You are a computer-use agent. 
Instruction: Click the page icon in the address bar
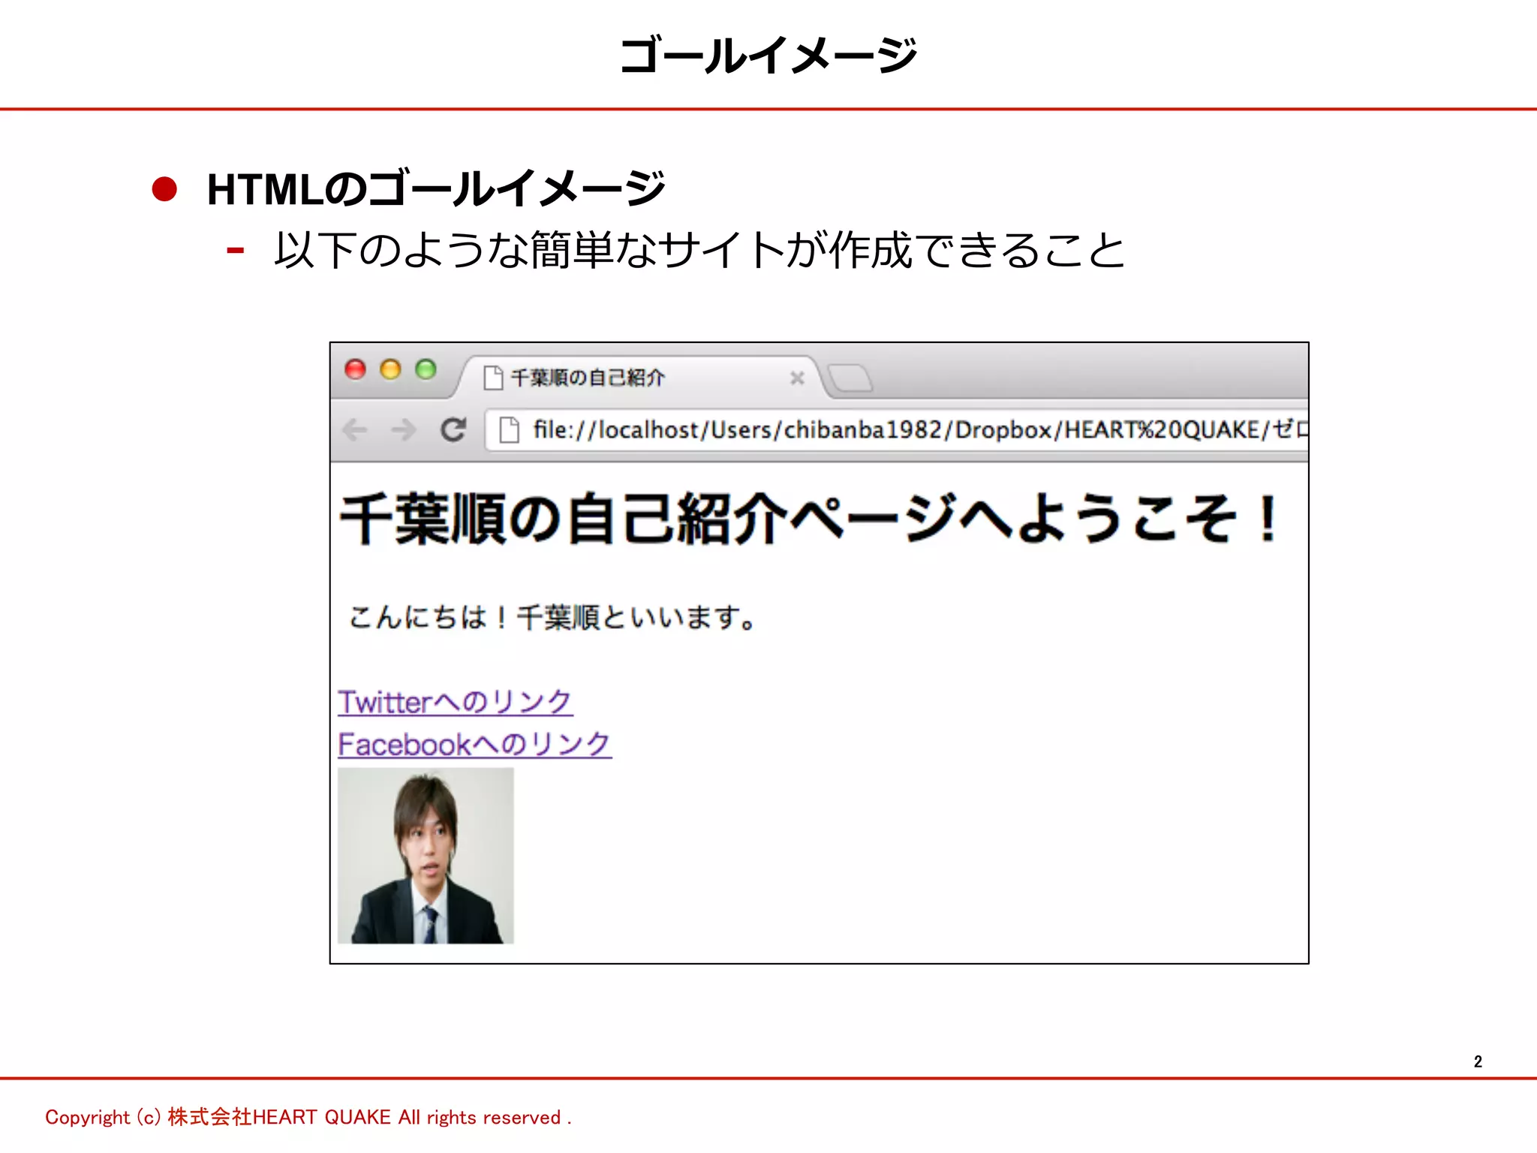point(510,430)
